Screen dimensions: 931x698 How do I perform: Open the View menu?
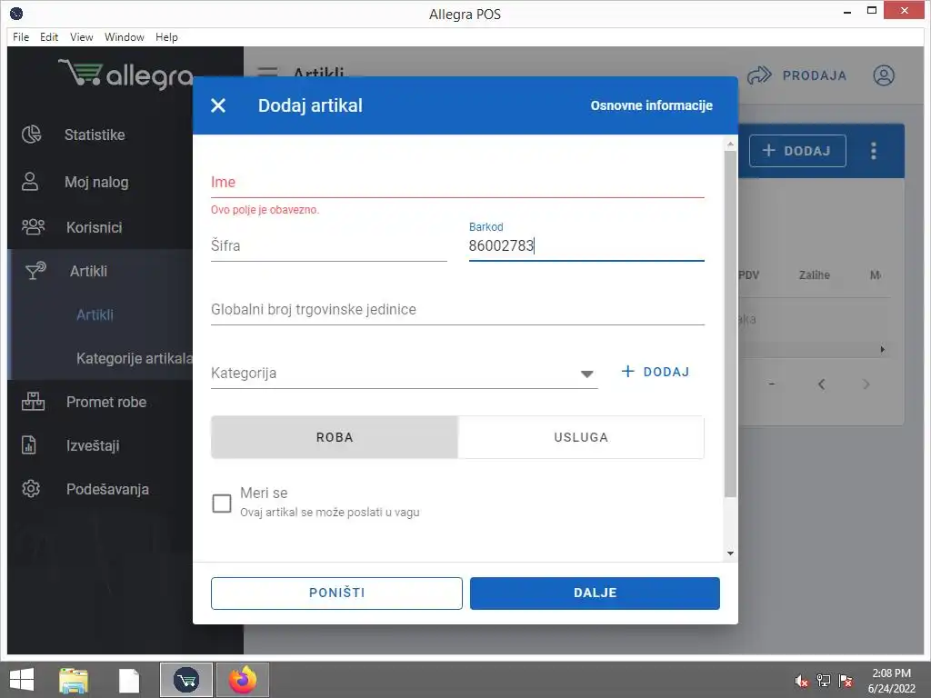(81, 36)
